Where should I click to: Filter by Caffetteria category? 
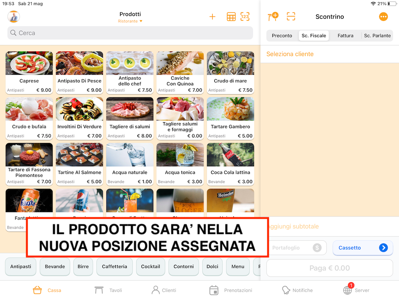[x=115, y=266]
